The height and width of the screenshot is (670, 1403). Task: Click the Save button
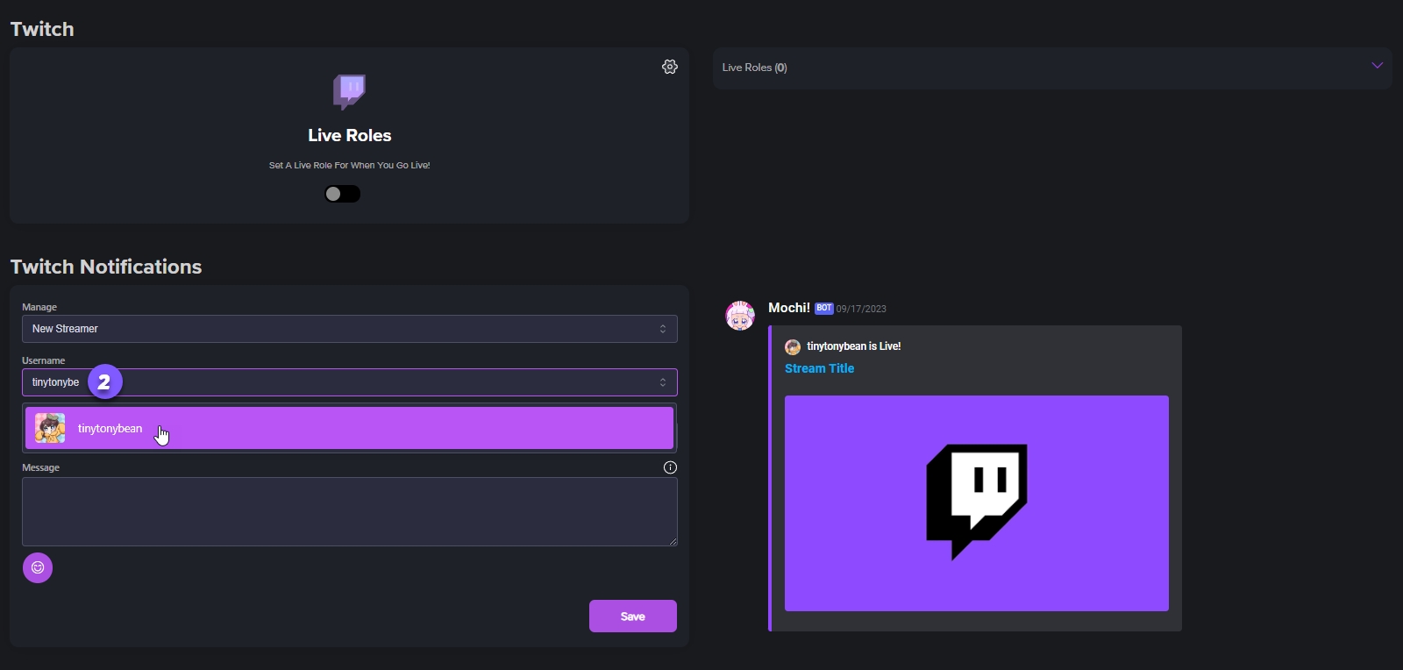coord(632,617)
